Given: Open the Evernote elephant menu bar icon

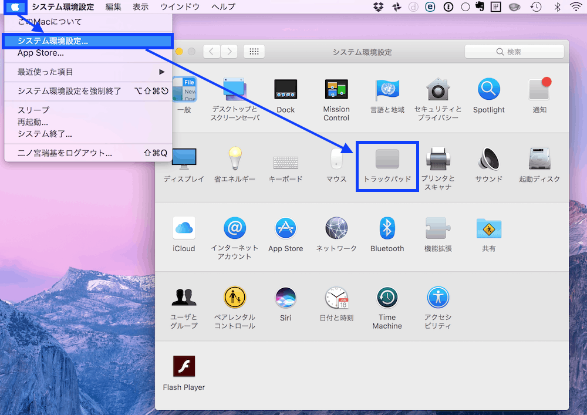Looking at the screenshot, I should coord(480,6).
